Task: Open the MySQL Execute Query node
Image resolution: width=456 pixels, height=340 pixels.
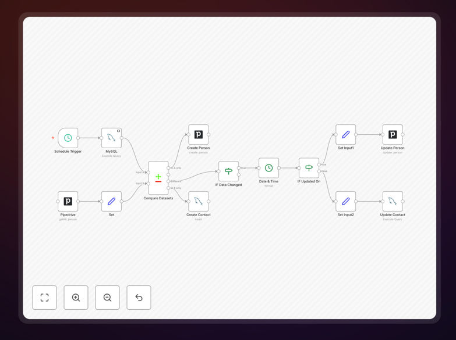Action: (111, 138)
